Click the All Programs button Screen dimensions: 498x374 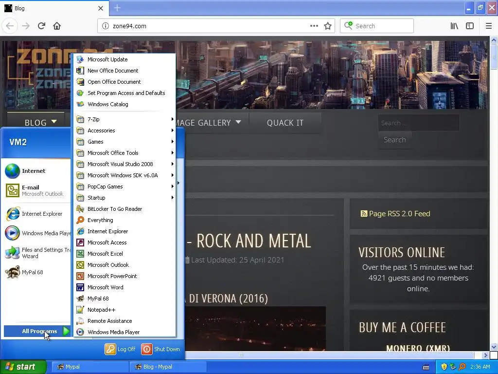pyautogui.click(x=37, y=331)
